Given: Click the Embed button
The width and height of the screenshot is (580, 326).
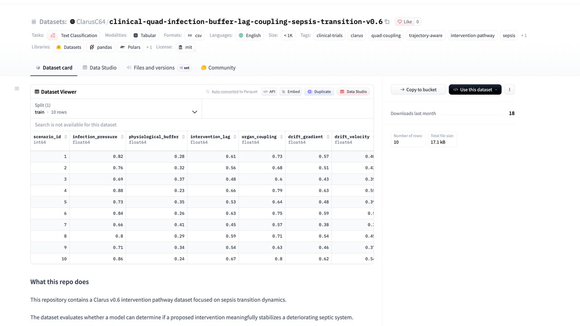Looking at the screenshot, I should [x=290, y=91].
